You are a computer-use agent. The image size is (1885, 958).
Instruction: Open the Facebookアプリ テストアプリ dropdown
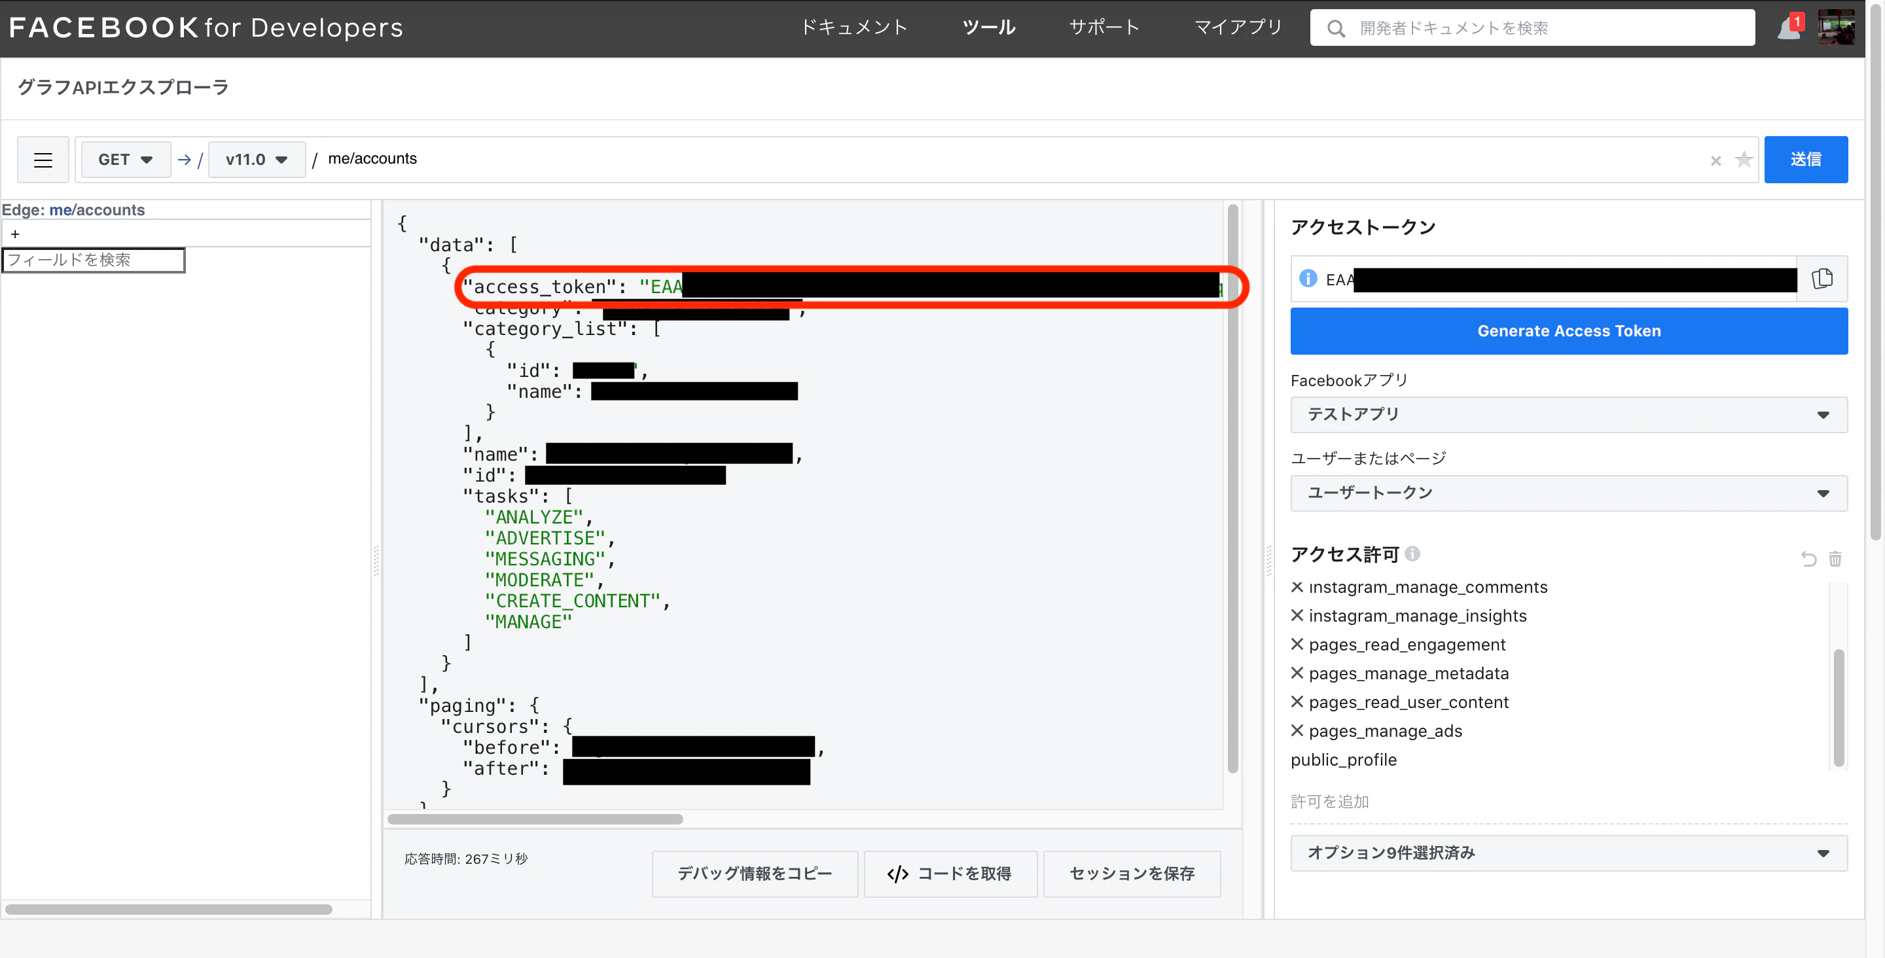pyautogui.click(x=1568, y=414)
